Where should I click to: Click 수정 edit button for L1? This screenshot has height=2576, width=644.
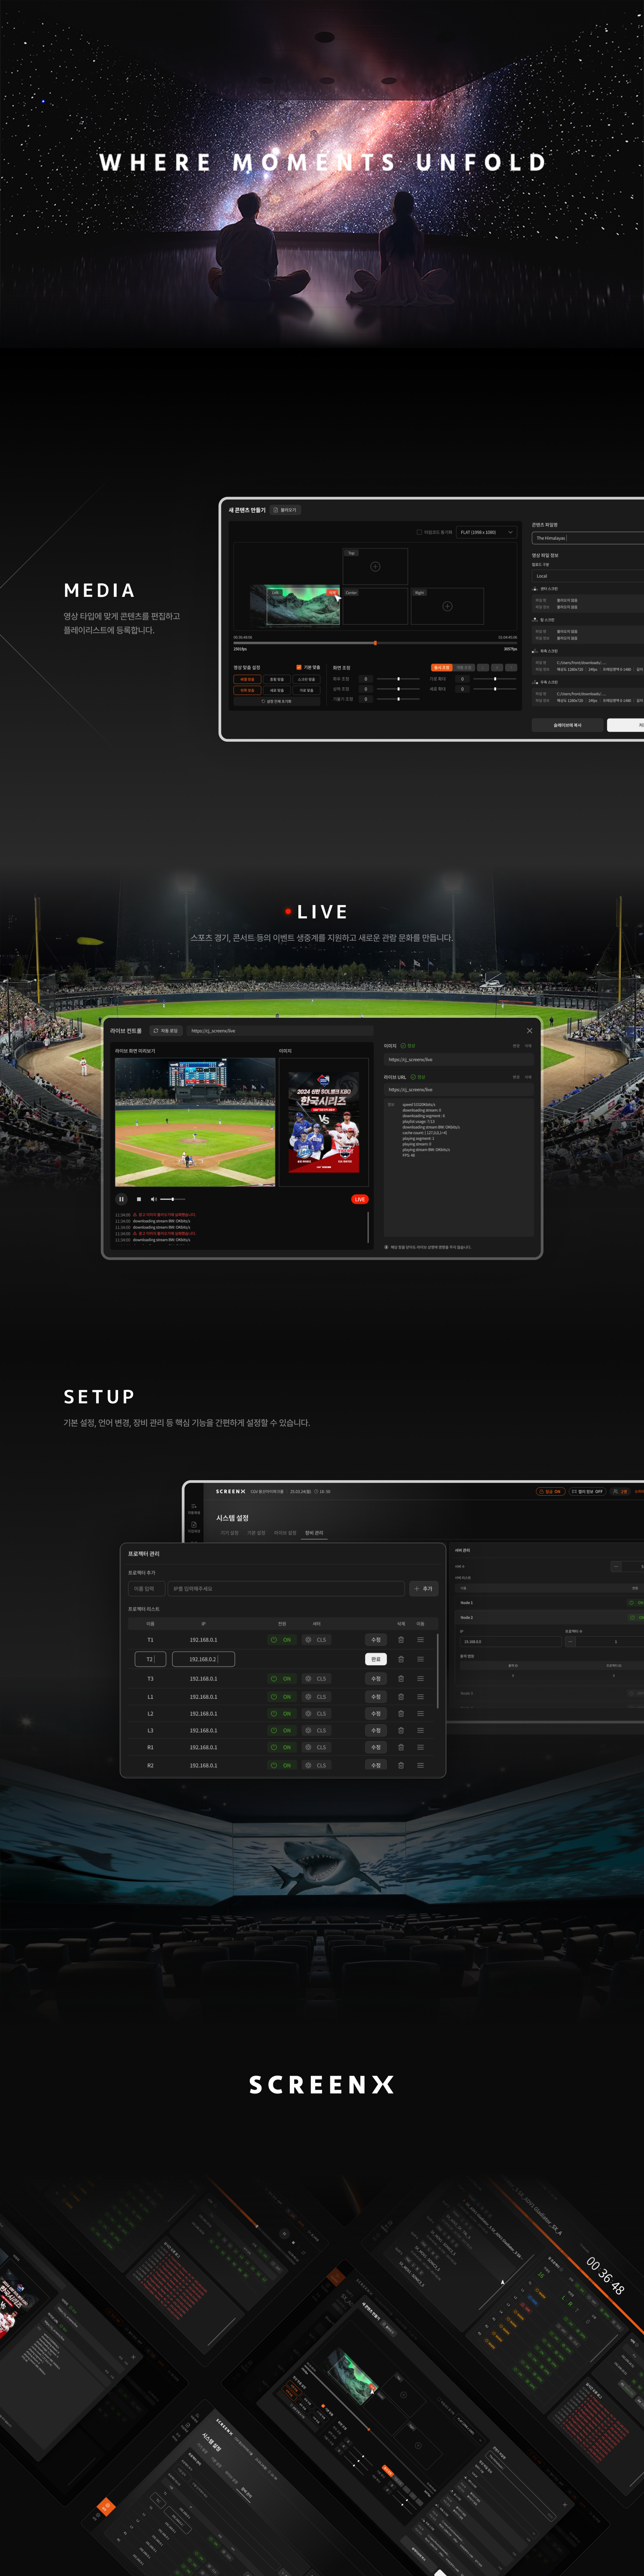(x=376, y=1697)
